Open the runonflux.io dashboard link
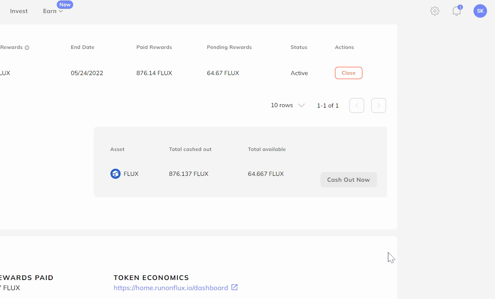The width and height of the screenshot is (495, 299). pos(171,288)
